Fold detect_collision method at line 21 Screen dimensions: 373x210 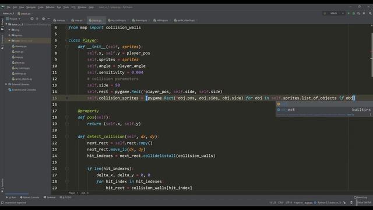67,136
